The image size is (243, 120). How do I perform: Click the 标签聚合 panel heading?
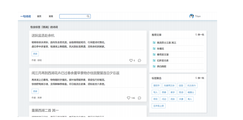[x=156, y=78]
